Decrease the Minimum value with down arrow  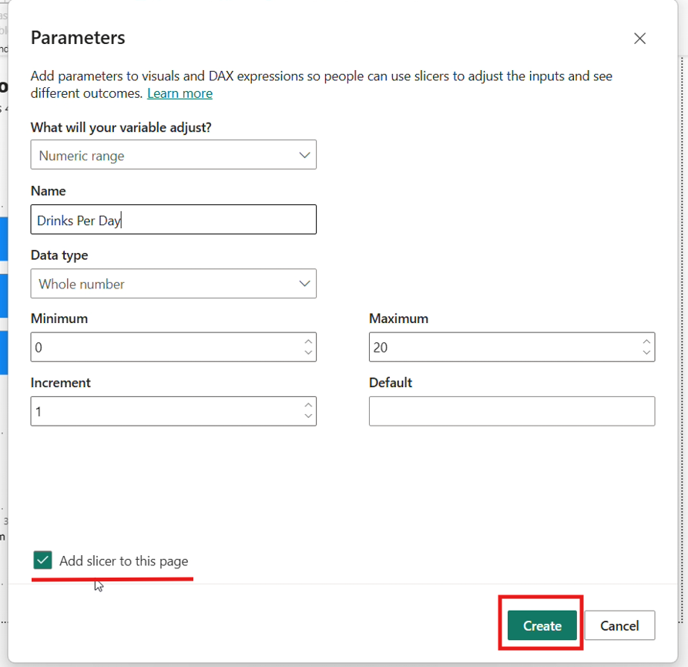pos(308,353)
